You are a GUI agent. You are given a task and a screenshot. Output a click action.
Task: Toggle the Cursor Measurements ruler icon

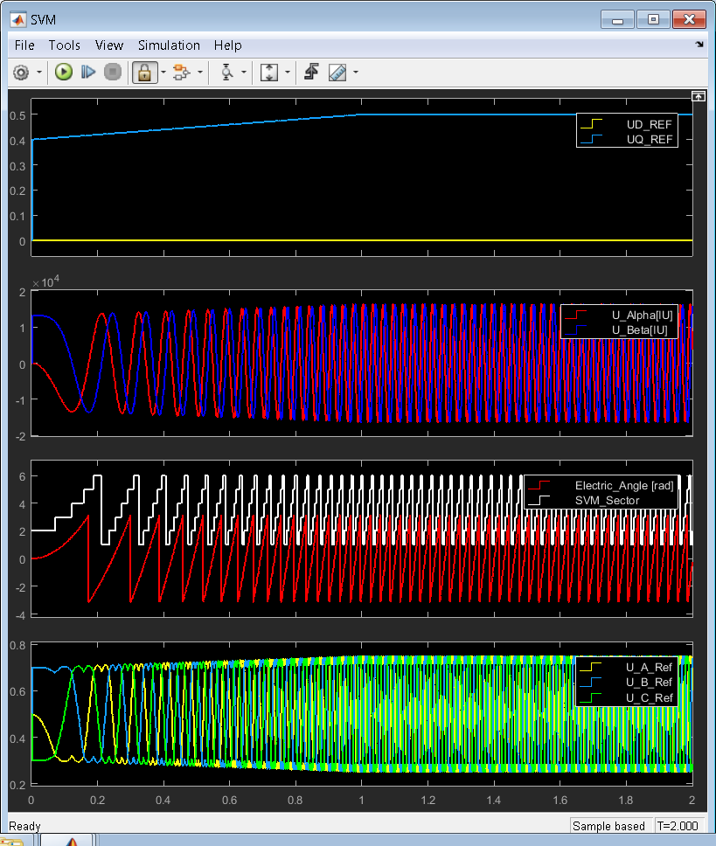point(337,73)
